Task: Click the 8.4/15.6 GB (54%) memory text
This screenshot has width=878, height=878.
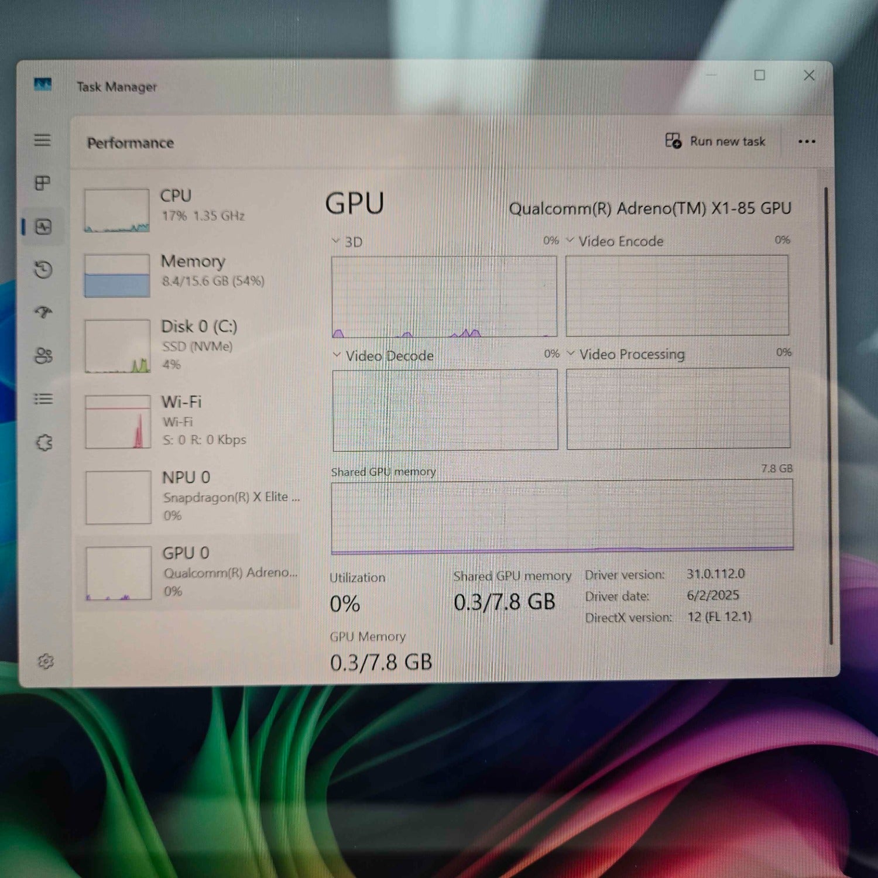Action: [213, 281]
